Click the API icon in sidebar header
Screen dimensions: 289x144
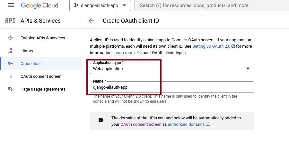tap(10, 21)
